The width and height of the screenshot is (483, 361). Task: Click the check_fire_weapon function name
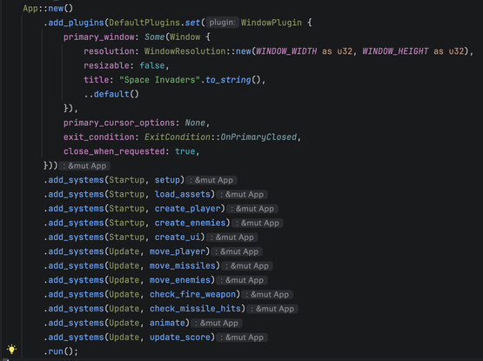193,294
